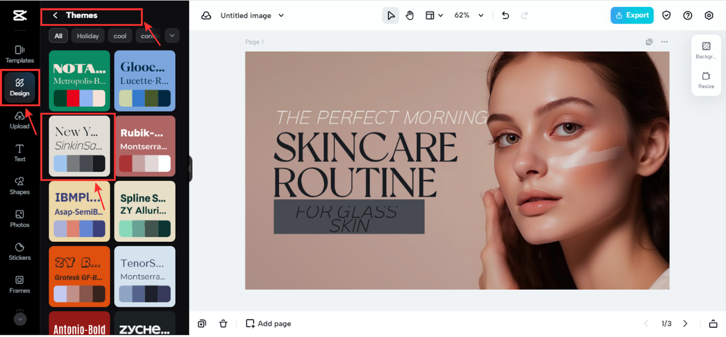Go back from Themes panel
This screenshot has height=337, width=726.
point(55,15)
